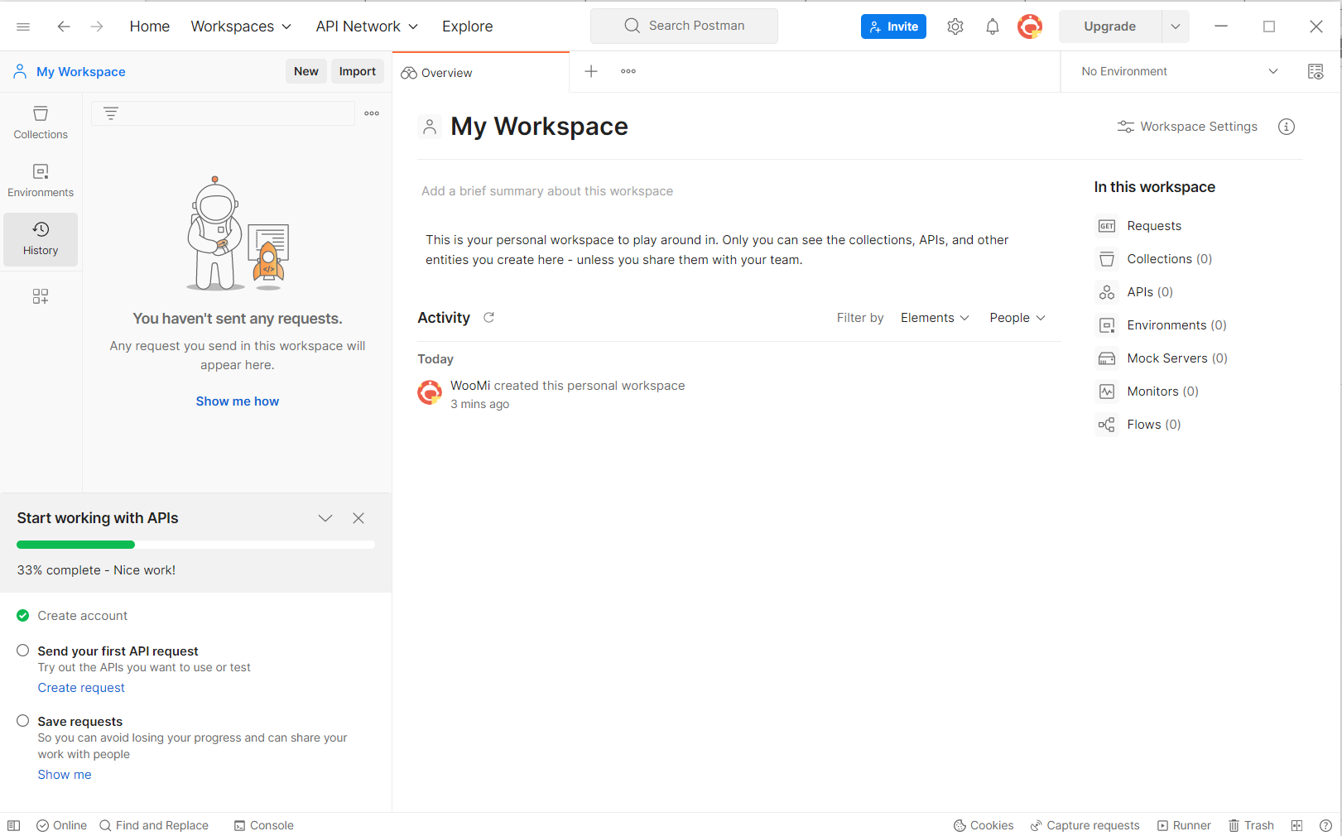Screen dimensions: 1342x836
Task: Expand the API Network dropdown
Action: (367, 26)
